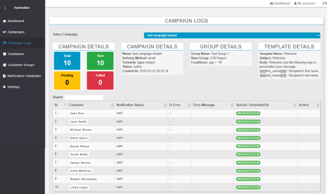The width and height of the screenshot is (327, 194).
Task: Click the timestamp badge in John Doe's row
Action: pos(248,113)
